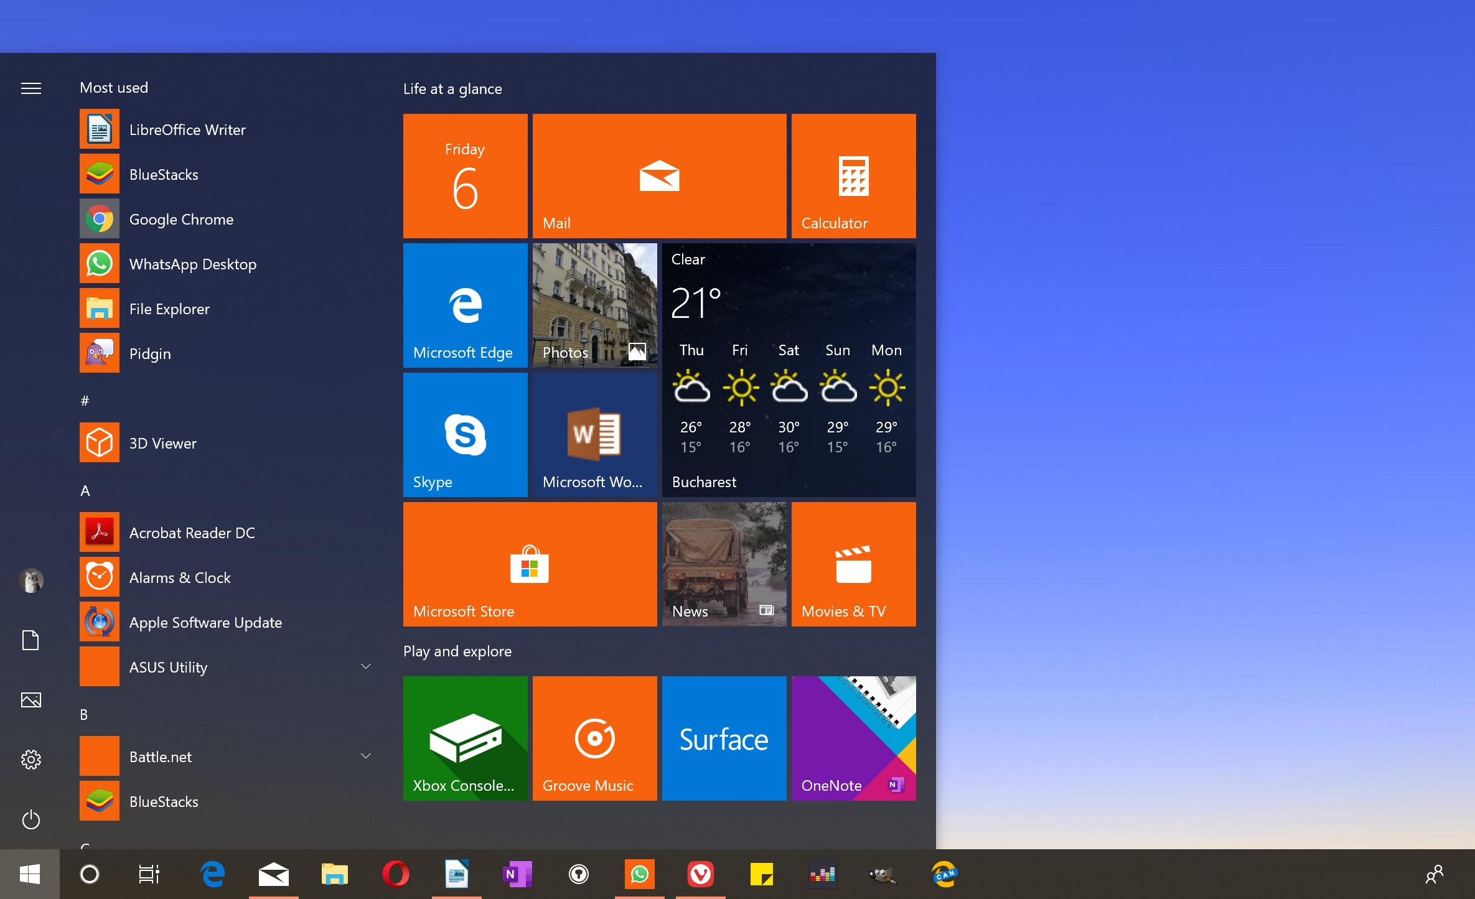Open the News tile
The width and height of the screenshot is (1475, 899).
724,564
